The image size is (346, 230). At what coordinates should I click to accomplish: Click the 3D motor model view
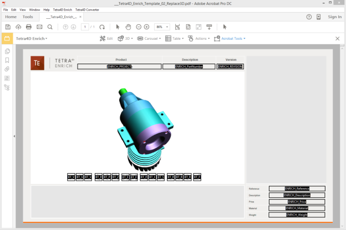(x=145, y=129)
